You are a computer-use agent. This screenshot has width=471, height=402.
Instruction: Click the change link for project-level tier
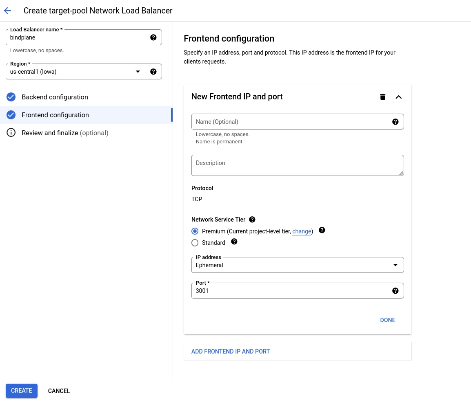302,231
